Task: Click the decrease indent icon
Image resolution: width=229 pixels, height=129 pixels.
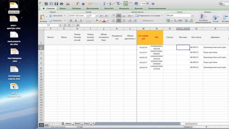Action: coord(130,20)
